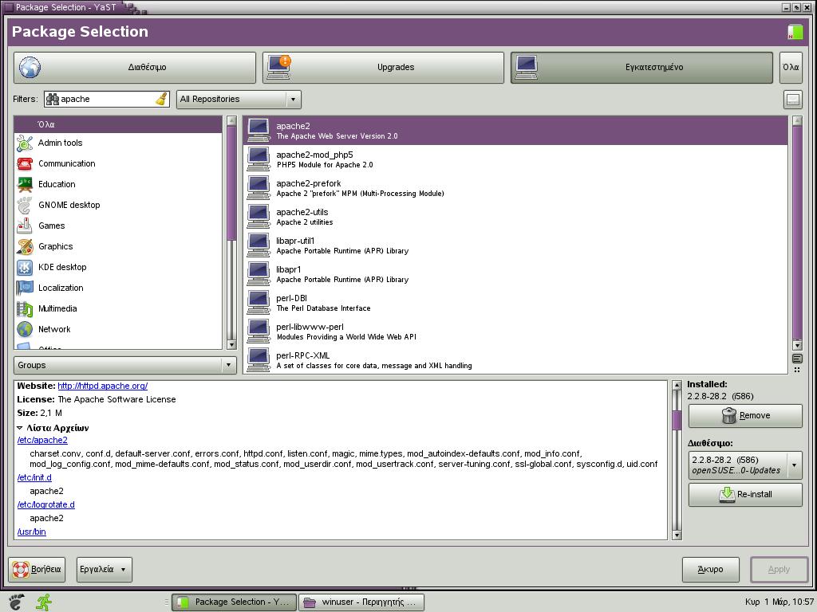The width and height of the screenshot is (817, 612).
Task: Switch to the Εγκατεστημένο tab
Action: click(642, 67)
